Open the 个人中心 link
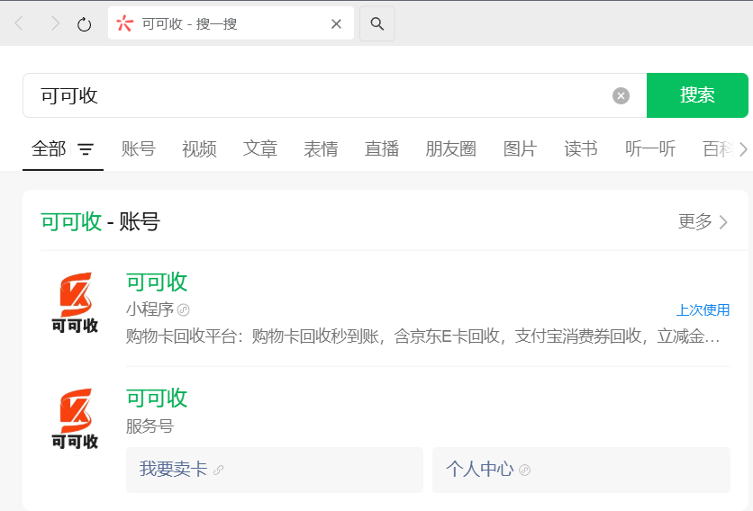Image resolution: width=753 pixels, height=511 pixels. pyautogui.click(x=480, y=470)
